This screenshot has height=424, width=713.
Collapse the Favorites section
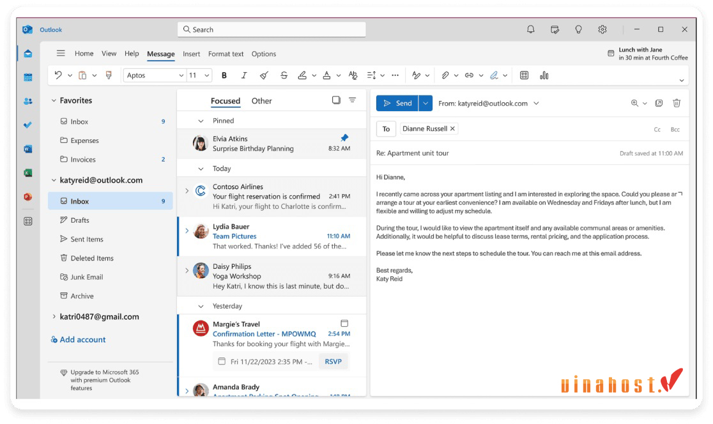tap(54, 100)
